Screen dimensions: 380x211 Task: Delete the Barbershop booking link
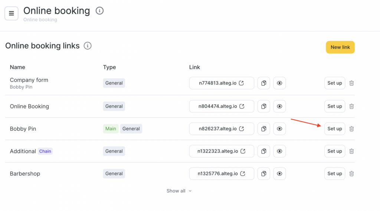351,174
